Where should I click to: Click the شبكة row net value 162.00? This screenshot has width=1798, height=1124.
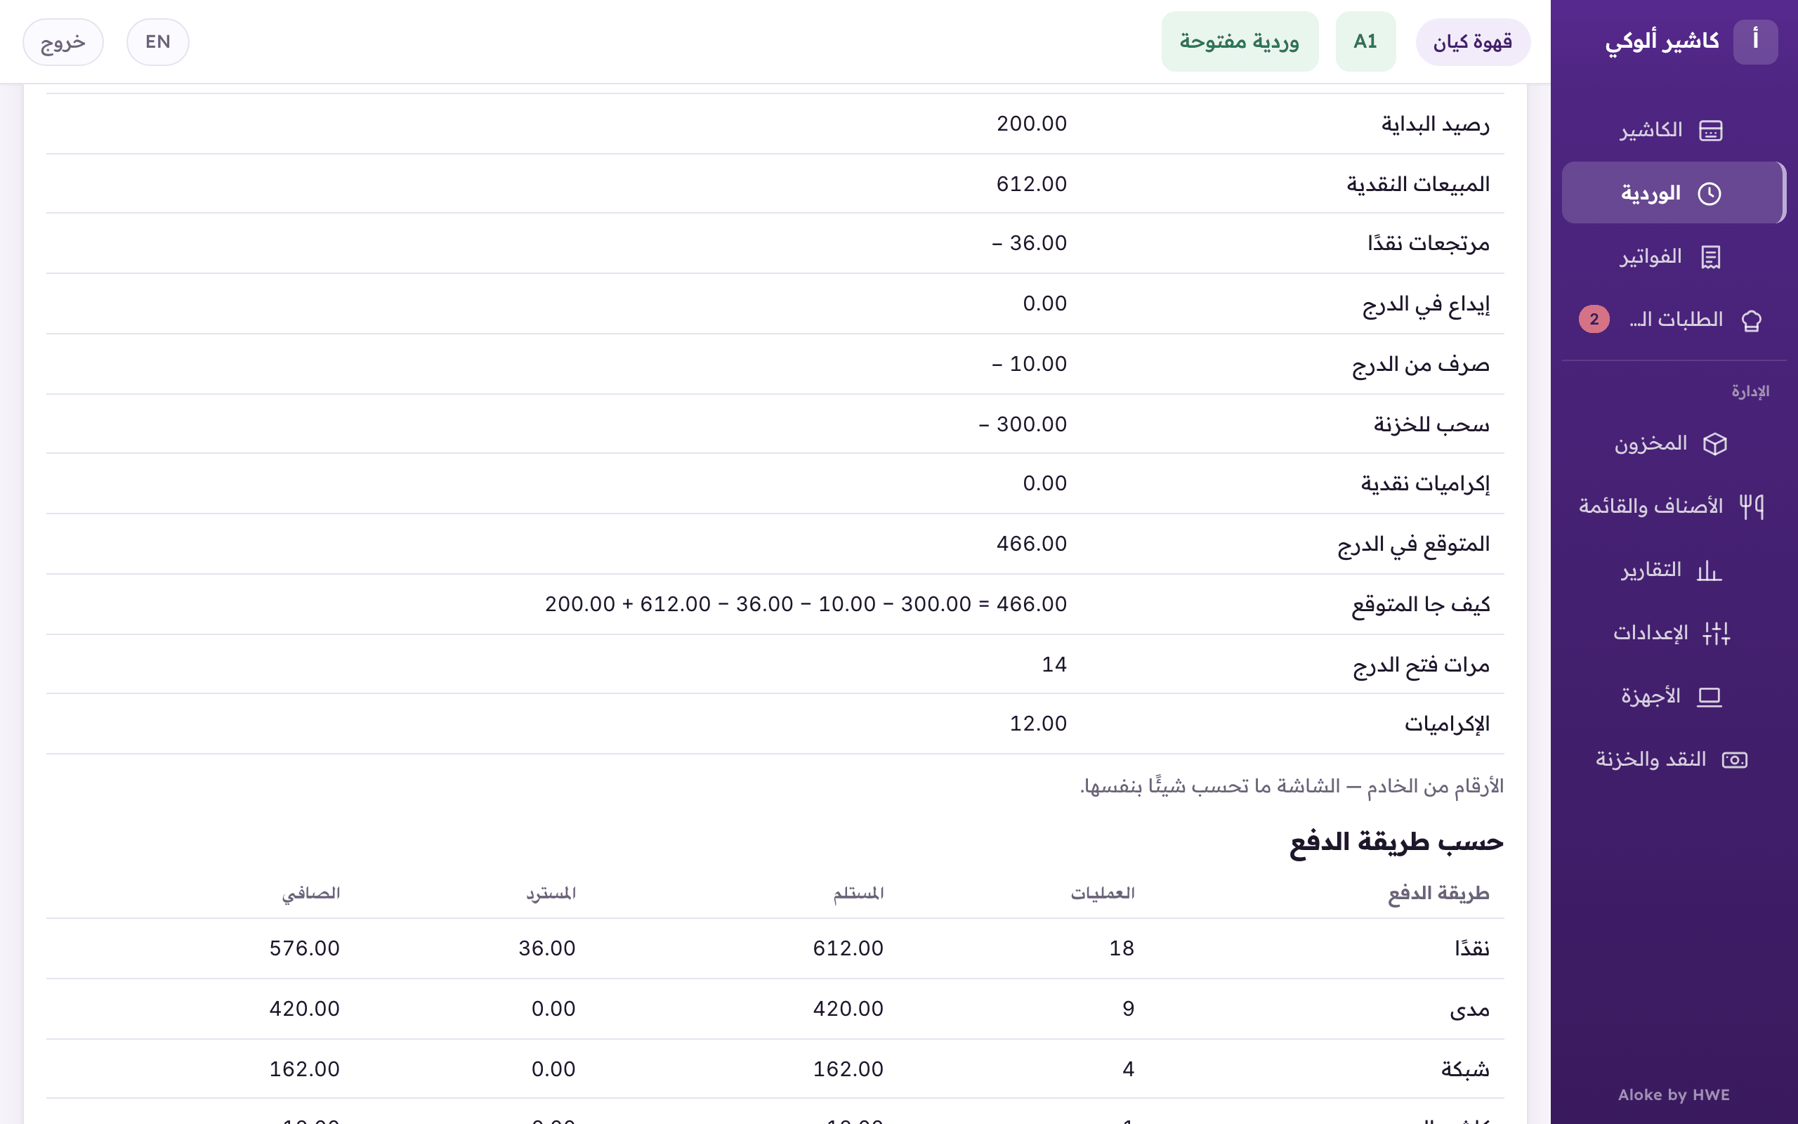[x=305, y=1070]
